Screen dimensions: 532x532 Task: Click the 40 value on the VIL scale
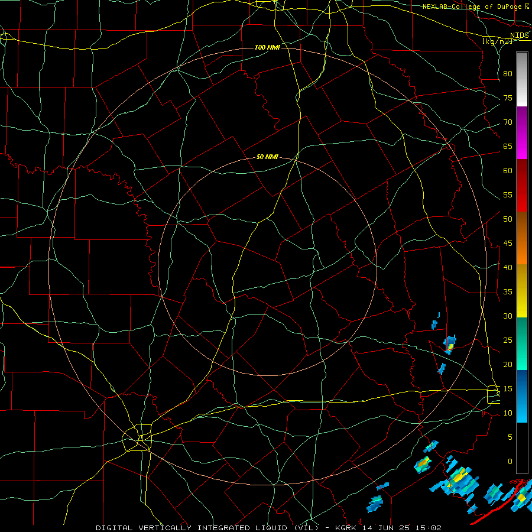pyautogui.click(x=508, y=267)
